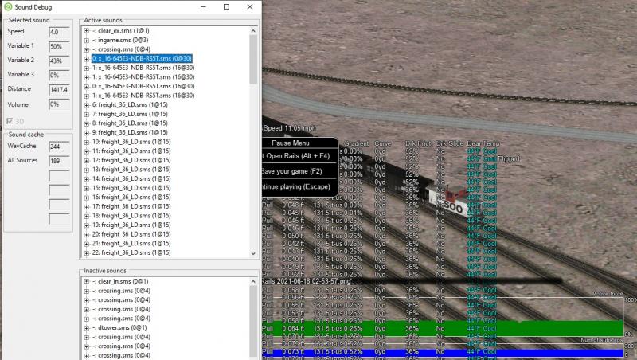Screen dimensions: 637x360
Task: Expand the clear_ex.sms (1@1) node
Action: (87, 31)
